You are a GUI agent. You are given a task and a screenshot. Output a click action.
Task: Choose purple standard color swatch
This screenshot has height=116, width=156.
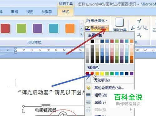(x=132, y=73)
